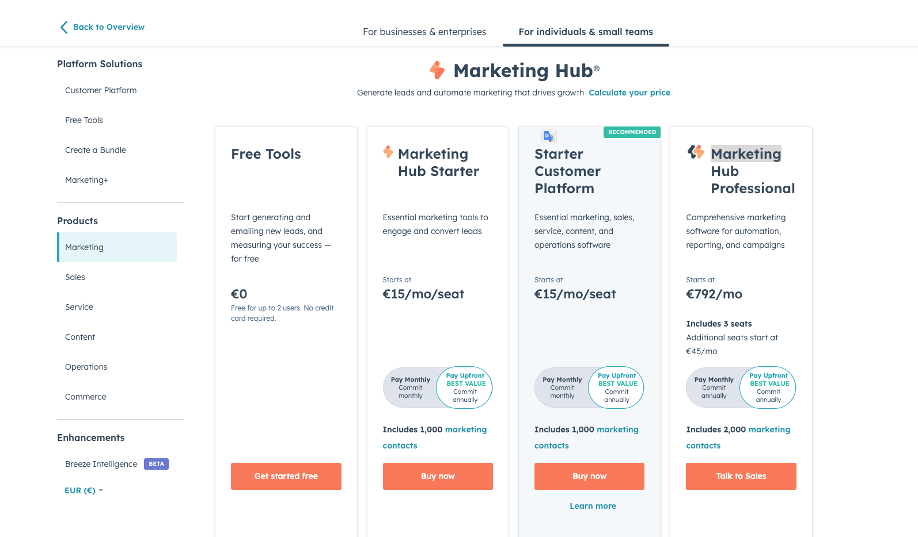
Task: Select Pay Monthly on the Marketing Hub Professional card
Action: click(714, 388)
